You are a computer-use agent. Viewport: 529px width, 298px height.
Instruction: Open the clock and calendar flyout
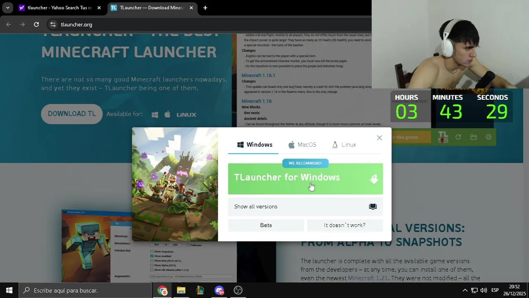514,290
